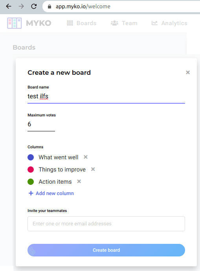Remove the What went well column
The height and width of the screenshot is (271, 200).
point(86,157)
